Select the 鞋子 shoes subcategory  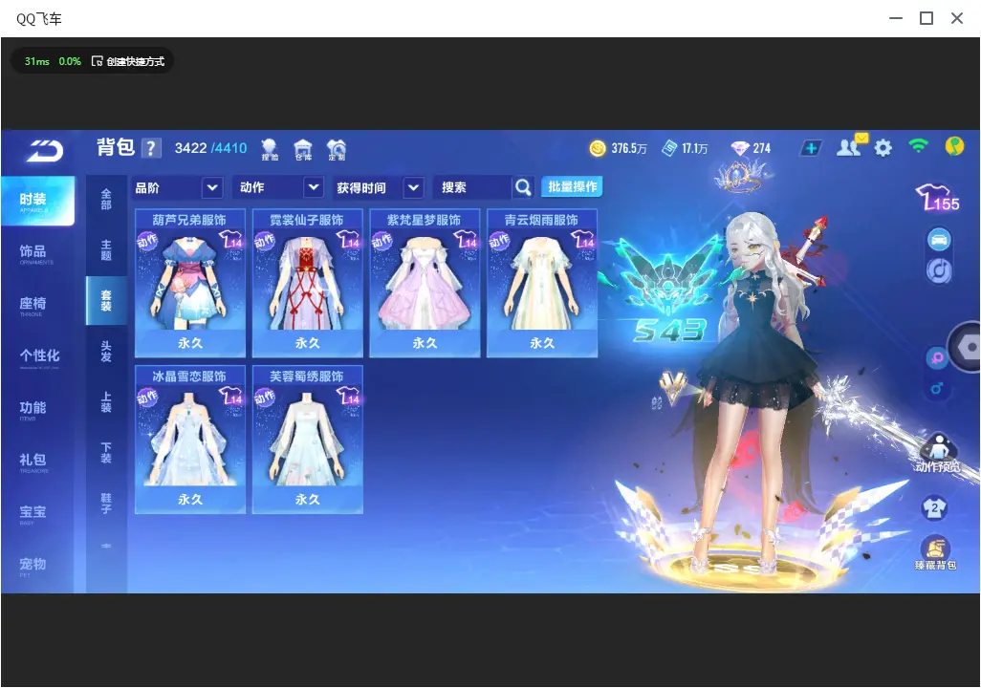(x=106, y=504)
